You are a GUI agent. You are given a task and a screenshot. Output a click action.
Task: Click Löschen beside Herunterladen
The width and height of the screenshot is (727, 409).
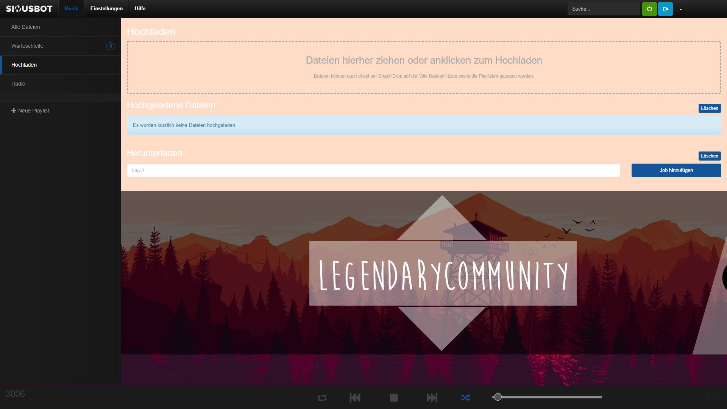coord(709,156)
